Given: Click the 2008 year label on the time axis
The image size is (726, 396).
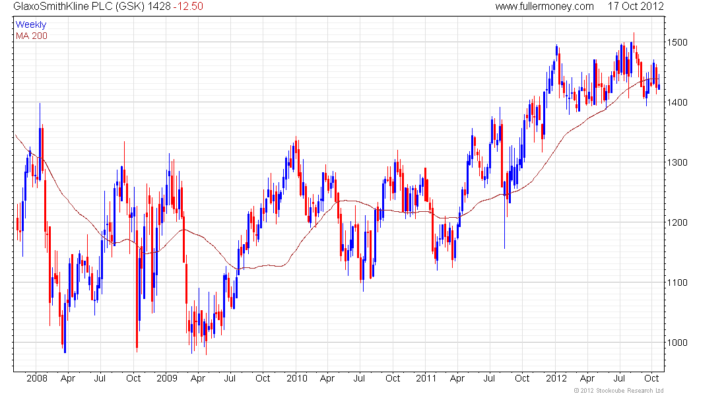Looking at the screenshot, I should [x=36, y=378].
